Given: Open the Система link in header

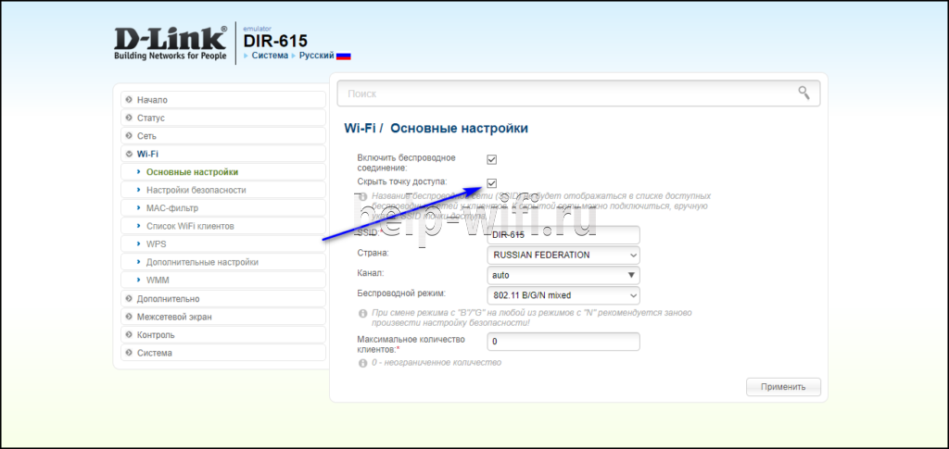Looking at the screenshot, I should click(270, 56).
